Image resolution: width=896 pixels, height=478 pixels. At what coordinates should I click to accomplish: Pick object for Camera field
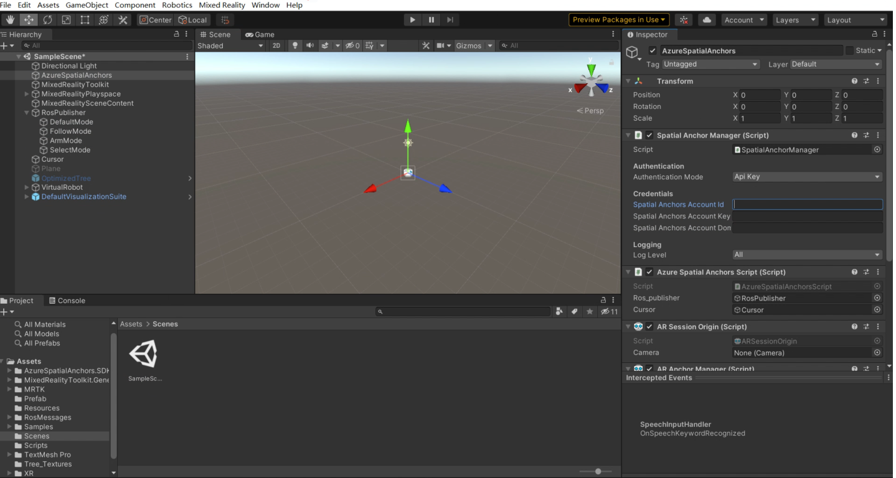(x=877, y=352)
